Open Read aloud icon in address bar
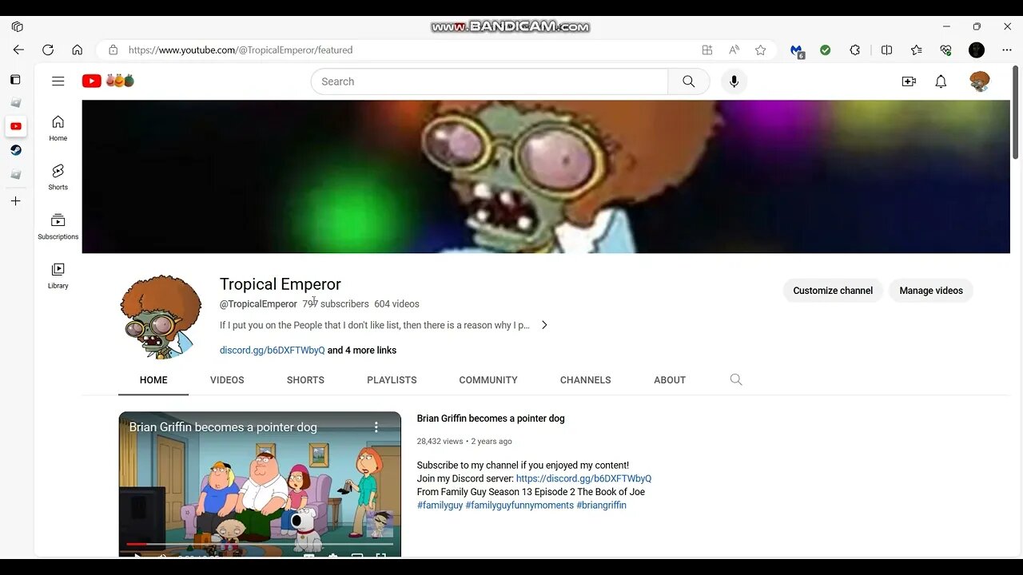Image resolution: width=1023 pixels, height=575 pixels. [x=734, y=50]
